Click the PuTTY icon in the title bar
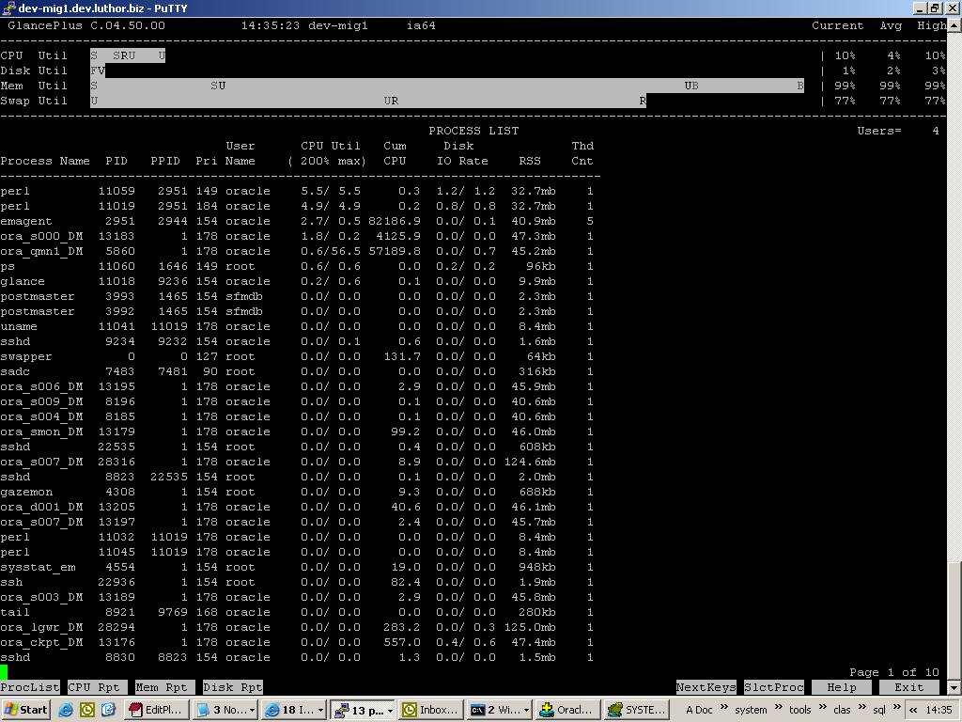Image resolution: width=962 pixels, height=722 pixels. click(8, 8)
